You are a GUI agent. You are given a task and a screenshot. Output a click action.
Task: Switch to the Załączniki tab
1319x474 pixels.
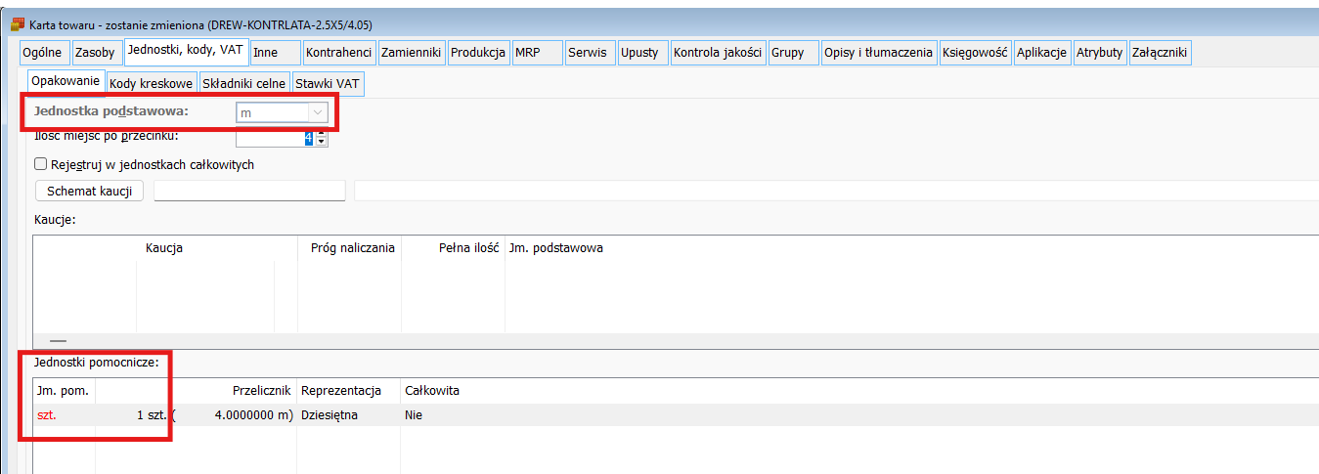coord(1160,53)
